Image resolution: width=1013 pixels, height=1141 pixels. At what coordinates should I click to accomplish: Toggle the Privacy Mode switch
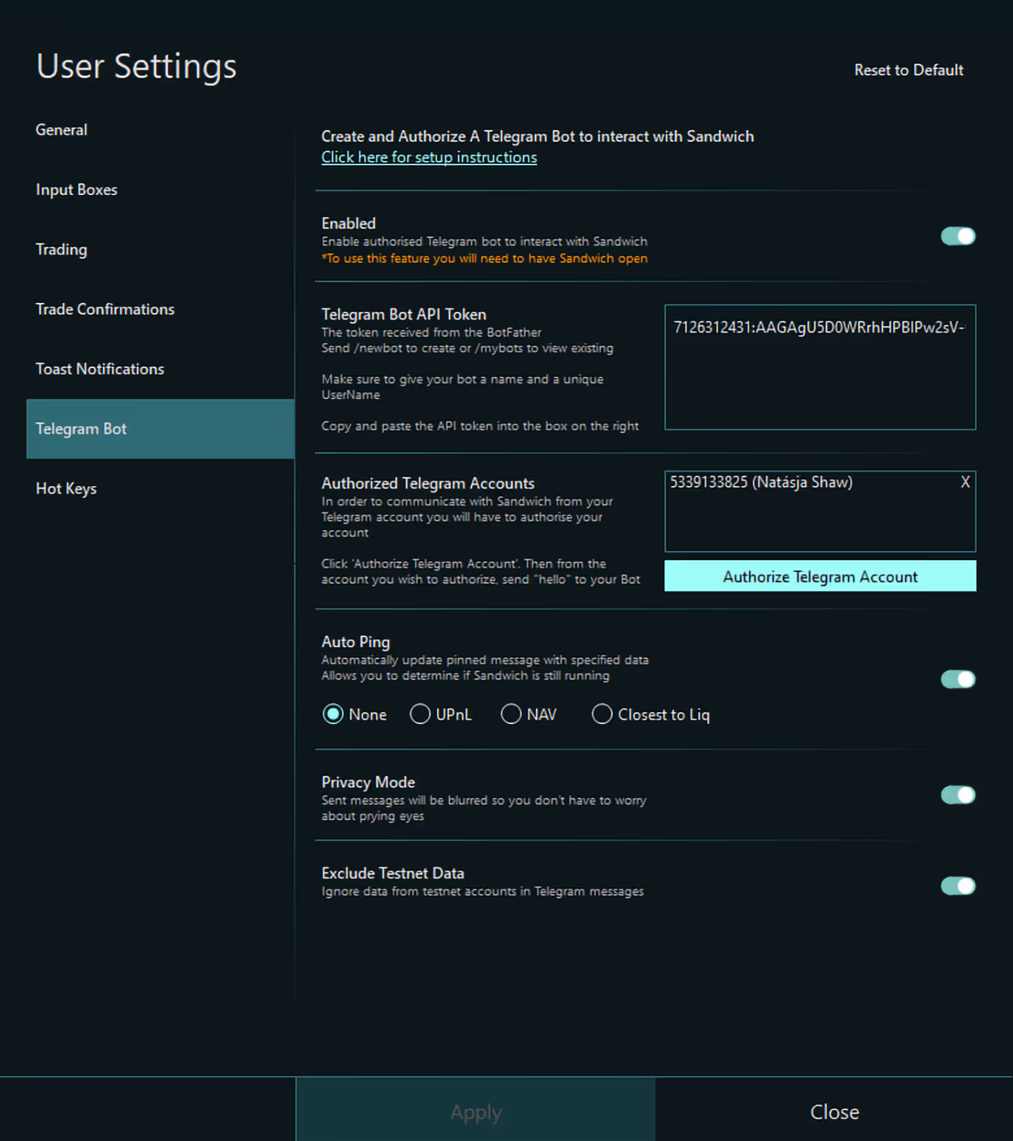click(x=958, y=795)
